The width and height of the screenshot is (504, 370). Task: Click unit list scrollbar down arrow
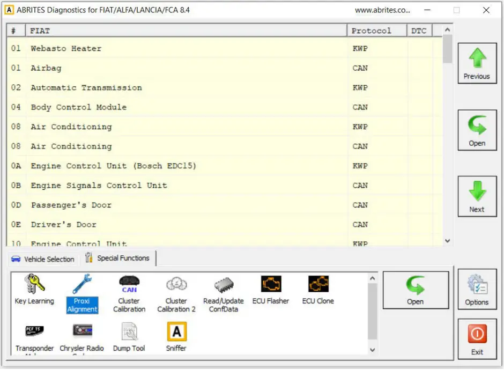pos(447,241)
